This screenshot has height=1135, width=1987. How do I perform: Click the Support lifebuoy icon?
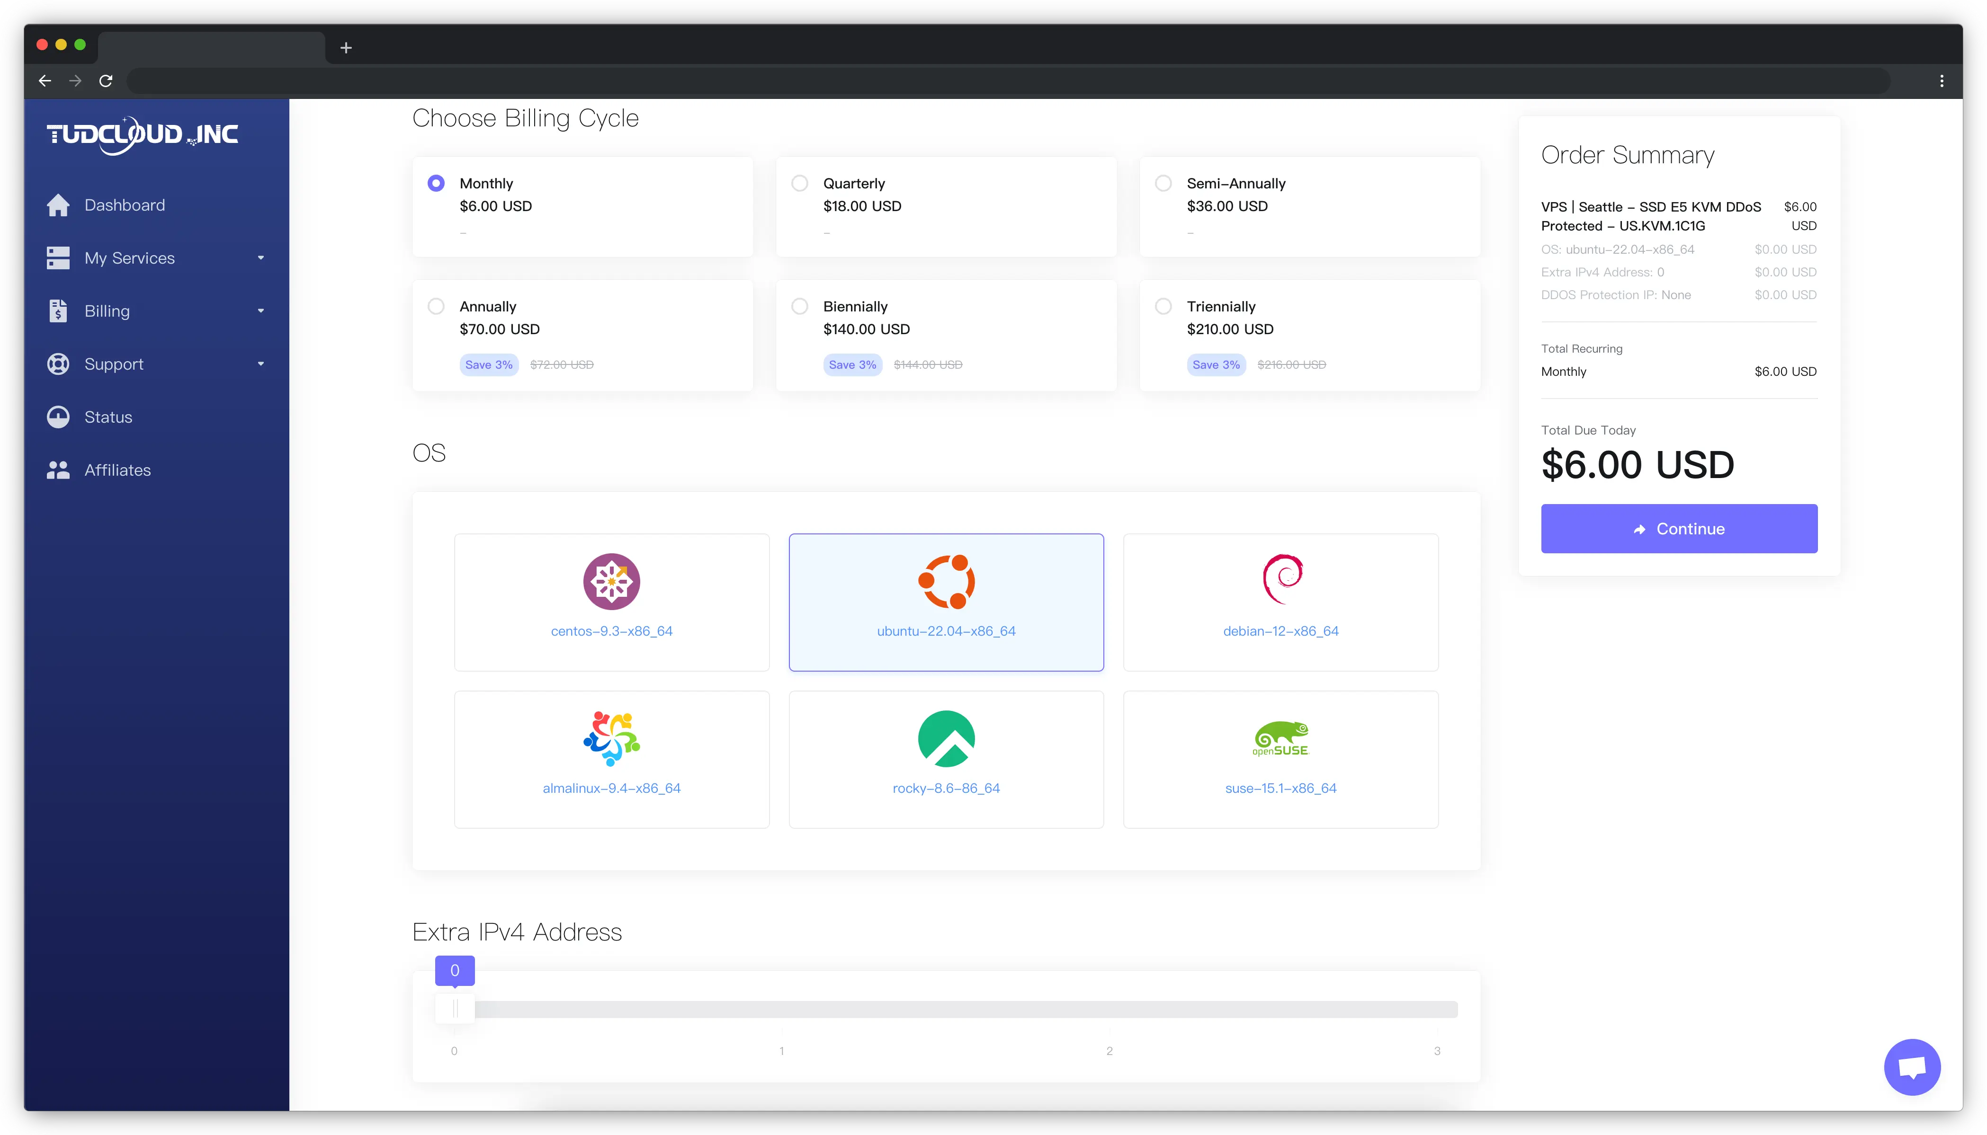pyautogui.click(x=59, y=363)
